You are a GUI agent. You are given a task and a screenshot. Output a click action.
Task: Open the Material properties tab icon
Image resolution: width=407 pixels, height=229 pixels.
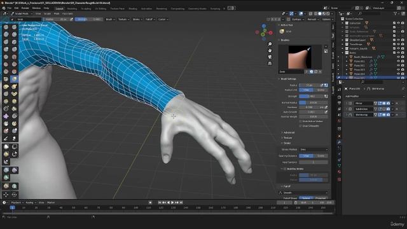339,172
